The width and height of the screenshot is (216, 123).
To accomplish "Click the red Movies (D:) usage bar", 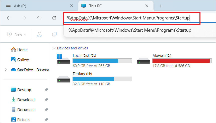I will pyautogui.click(x=182, y=61).
